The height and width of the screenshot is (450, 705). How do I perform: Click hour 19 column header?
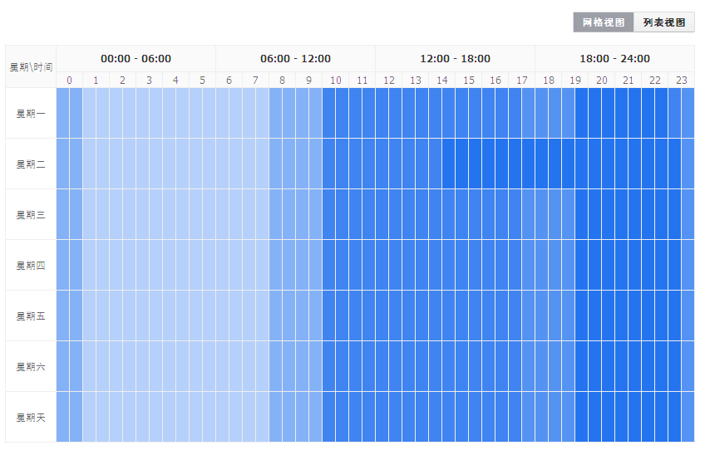click(x=575, y=80)
